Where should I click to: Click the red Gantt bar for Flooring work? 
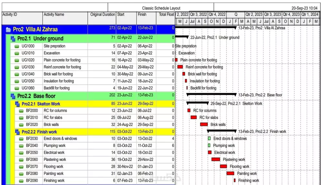point(224,166)
